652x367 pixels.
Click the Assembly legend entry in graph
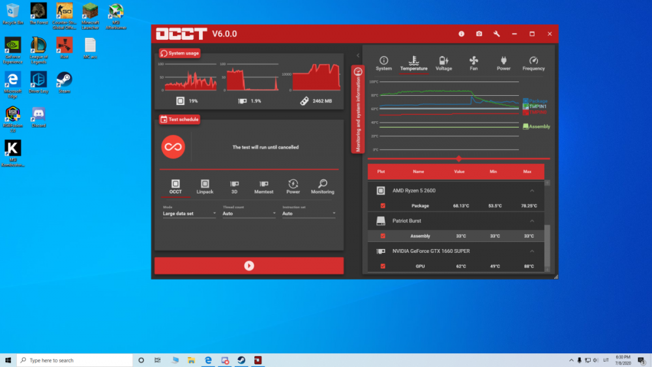537,126
